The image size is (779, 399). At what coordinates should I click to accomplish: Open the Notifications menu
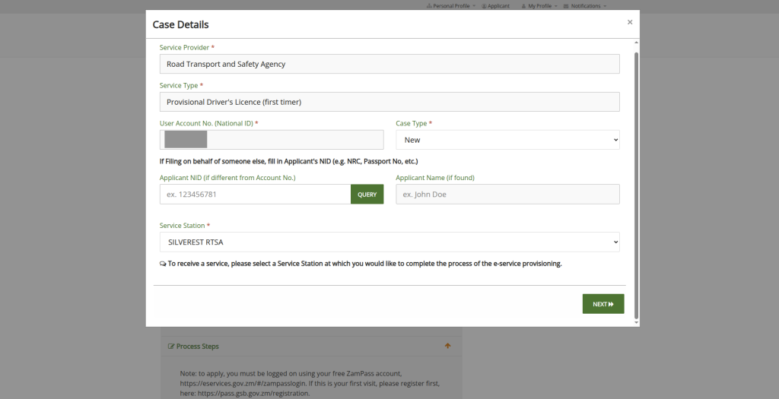584,5
